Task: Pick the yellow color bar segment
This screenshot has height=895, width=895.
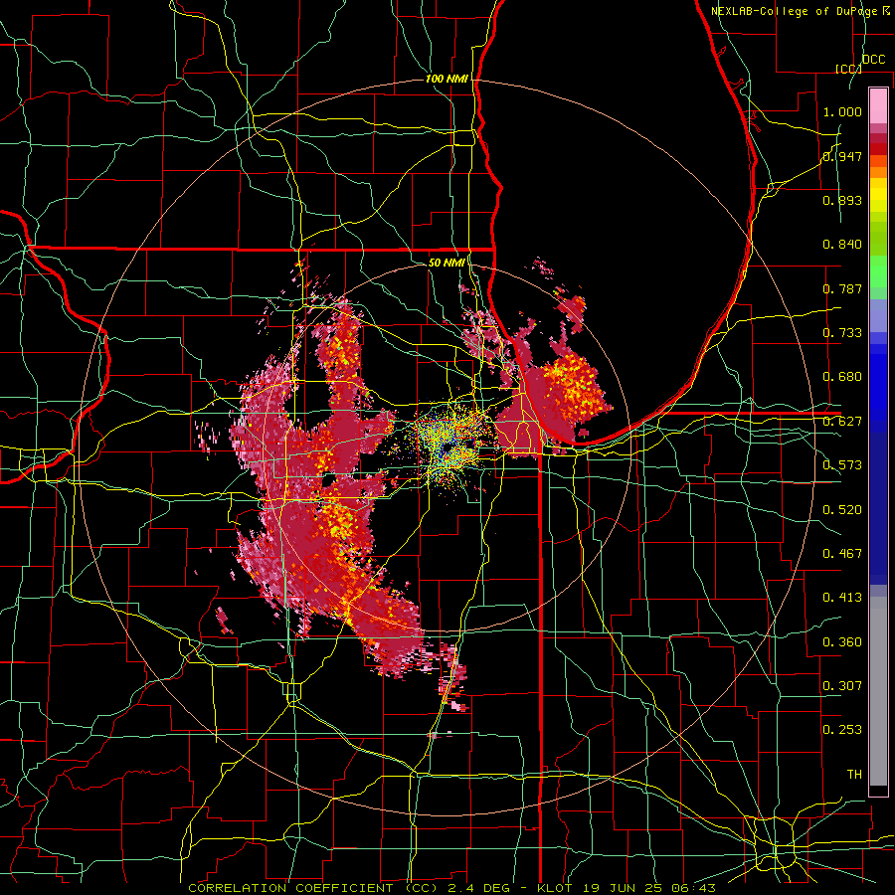Action: 878,195
